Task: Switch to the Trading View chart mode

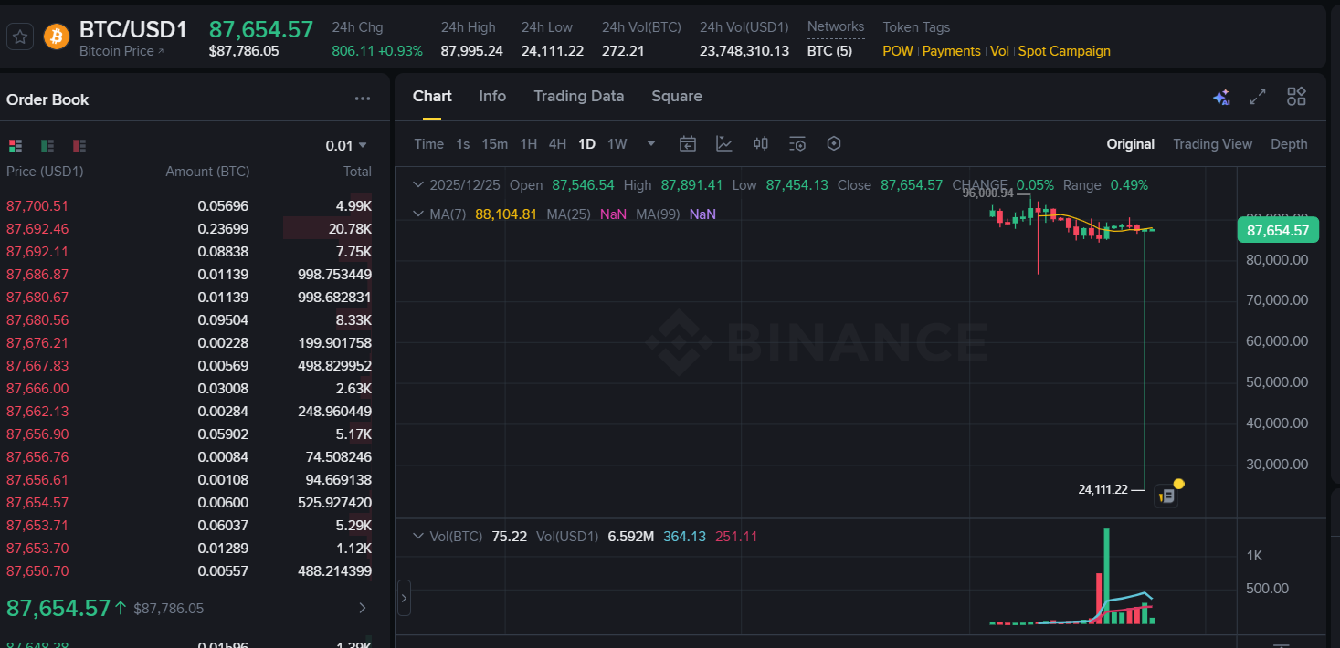Action: point(1212,144)
